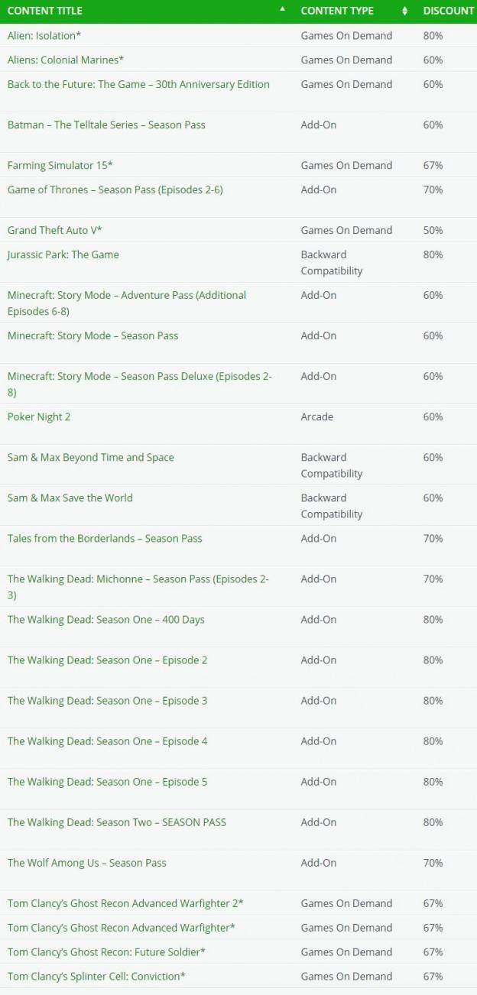This screenshot has width=477, height=995.
Task: Open The Wolf Among Us Season Pass
Action: (x=87, y=864)
